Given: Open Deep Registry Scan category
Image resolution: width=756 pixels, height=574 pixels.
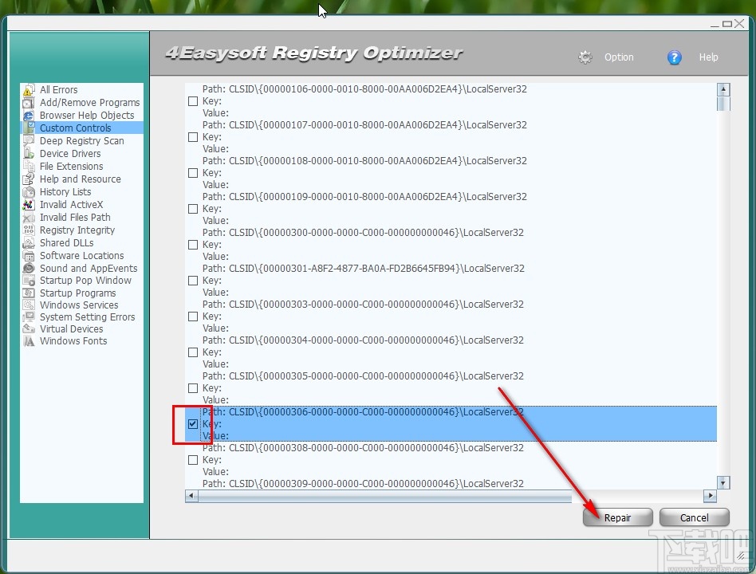Looking at the screenshot, I should coord(82,141).
